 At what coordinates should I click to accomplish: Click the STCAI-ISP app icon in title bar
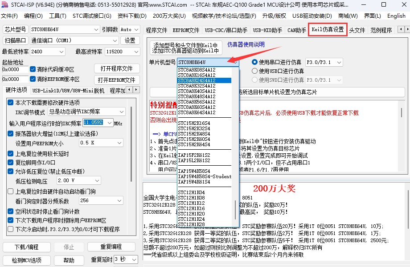(x=4, y=4)
